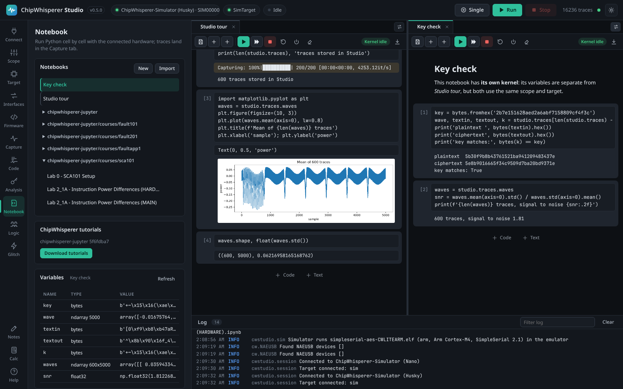This screenshot has height=389, width=623.
Task: Toggle light/dark theme
Action: coord(611,10)
